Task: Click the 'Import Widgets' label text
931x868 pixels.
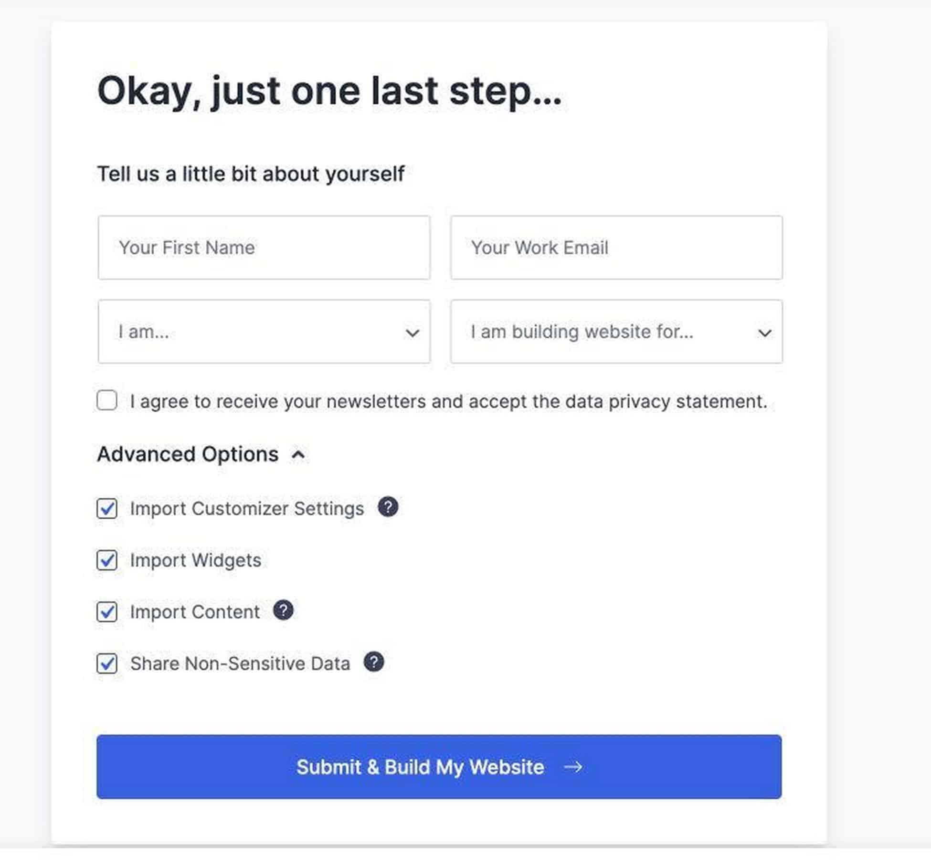Action: click(196, 560)
